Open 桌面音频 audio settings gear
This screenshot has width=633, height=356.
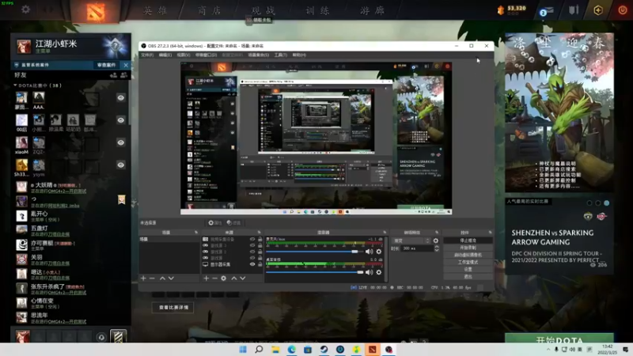[x=379, y=272]
